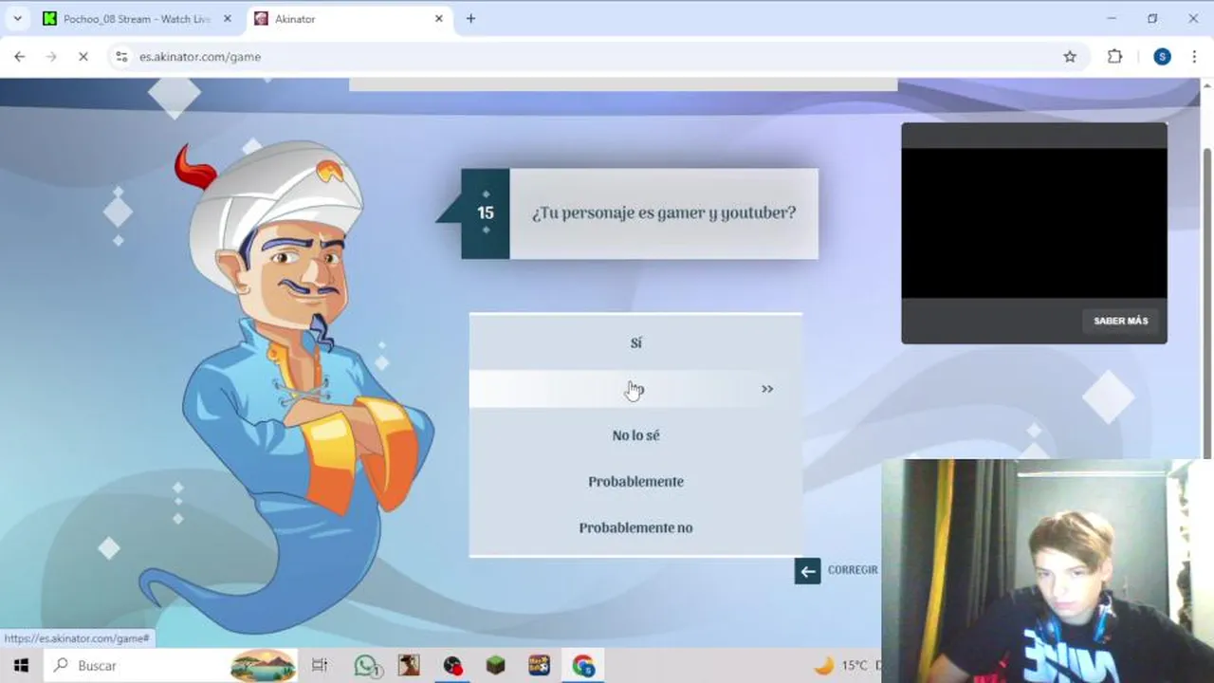Answer Sí to the question
The width and height of the screenshot is (1214, 683).
(635, 342)
